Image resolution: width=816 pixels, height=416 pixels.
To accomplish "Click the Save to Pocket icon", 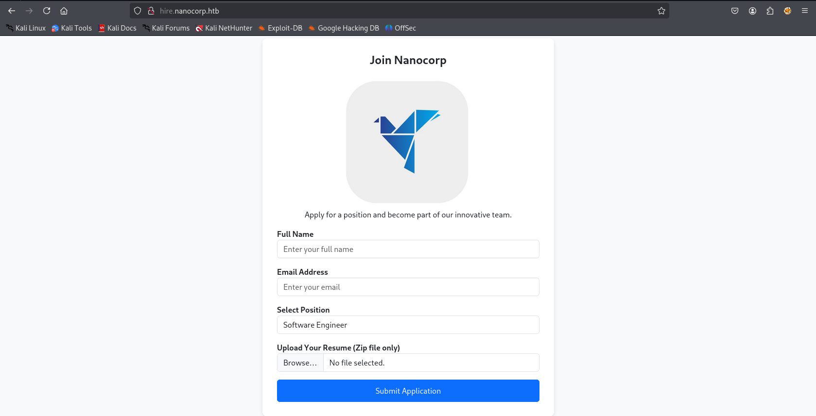I will click(x=735, y=11).
